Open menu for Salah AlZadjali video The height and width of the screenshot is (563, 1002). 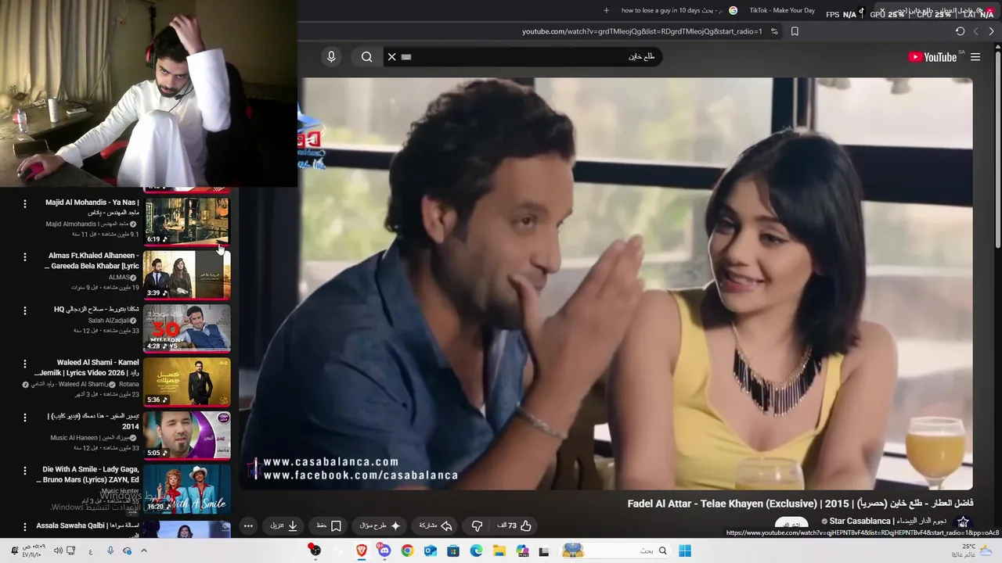24,310
